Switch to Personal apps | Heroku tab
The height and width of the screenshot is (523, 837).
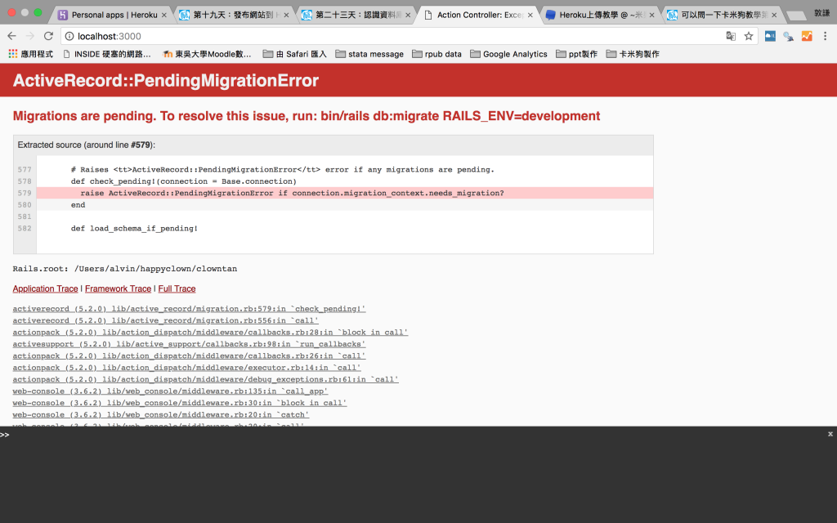coord(110,15)
